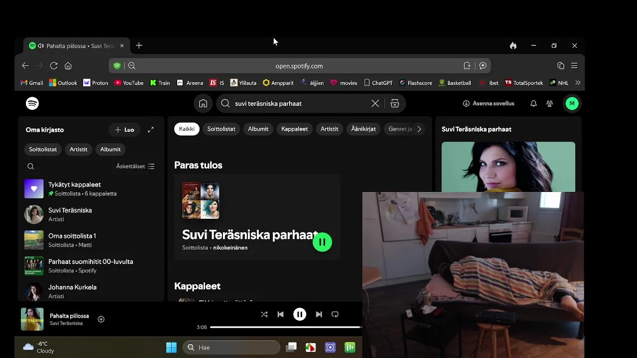Open the flame icon in browser title bar
Viewport: 637px width, 358px height.
pos(513,46)
